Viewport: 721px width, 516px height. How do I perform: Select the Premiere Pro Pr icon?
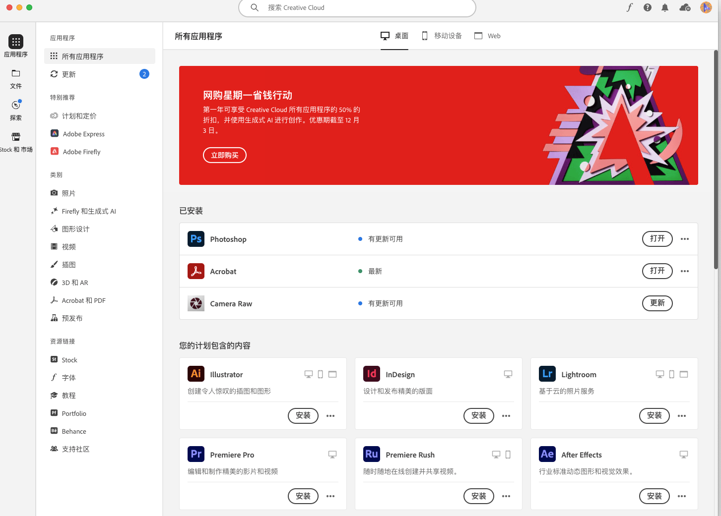click(x=196, y=454)
